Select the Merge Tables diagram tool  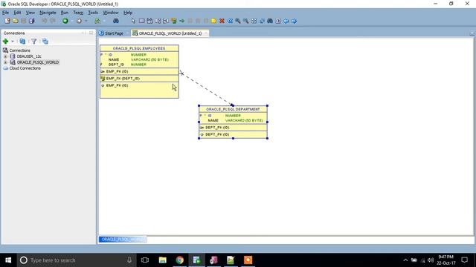tap(166, 21)
